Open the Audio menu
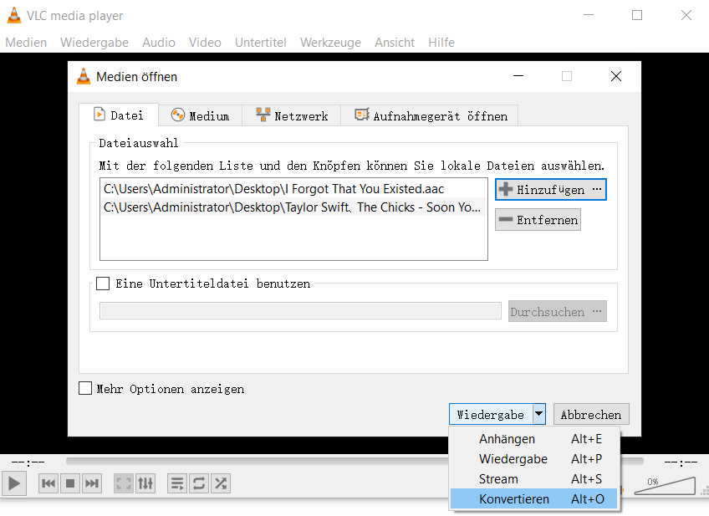The height and width of the screenshot is (516, 709). tap(159, 43)
